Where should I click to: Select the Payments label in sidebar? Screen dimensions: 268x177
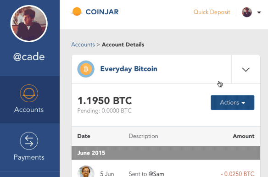coord(29,157)
